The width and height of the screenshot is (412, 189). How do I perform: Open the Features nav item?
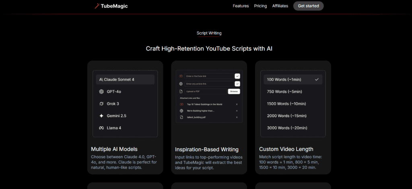pyautogui.click(x=241, y=6)
